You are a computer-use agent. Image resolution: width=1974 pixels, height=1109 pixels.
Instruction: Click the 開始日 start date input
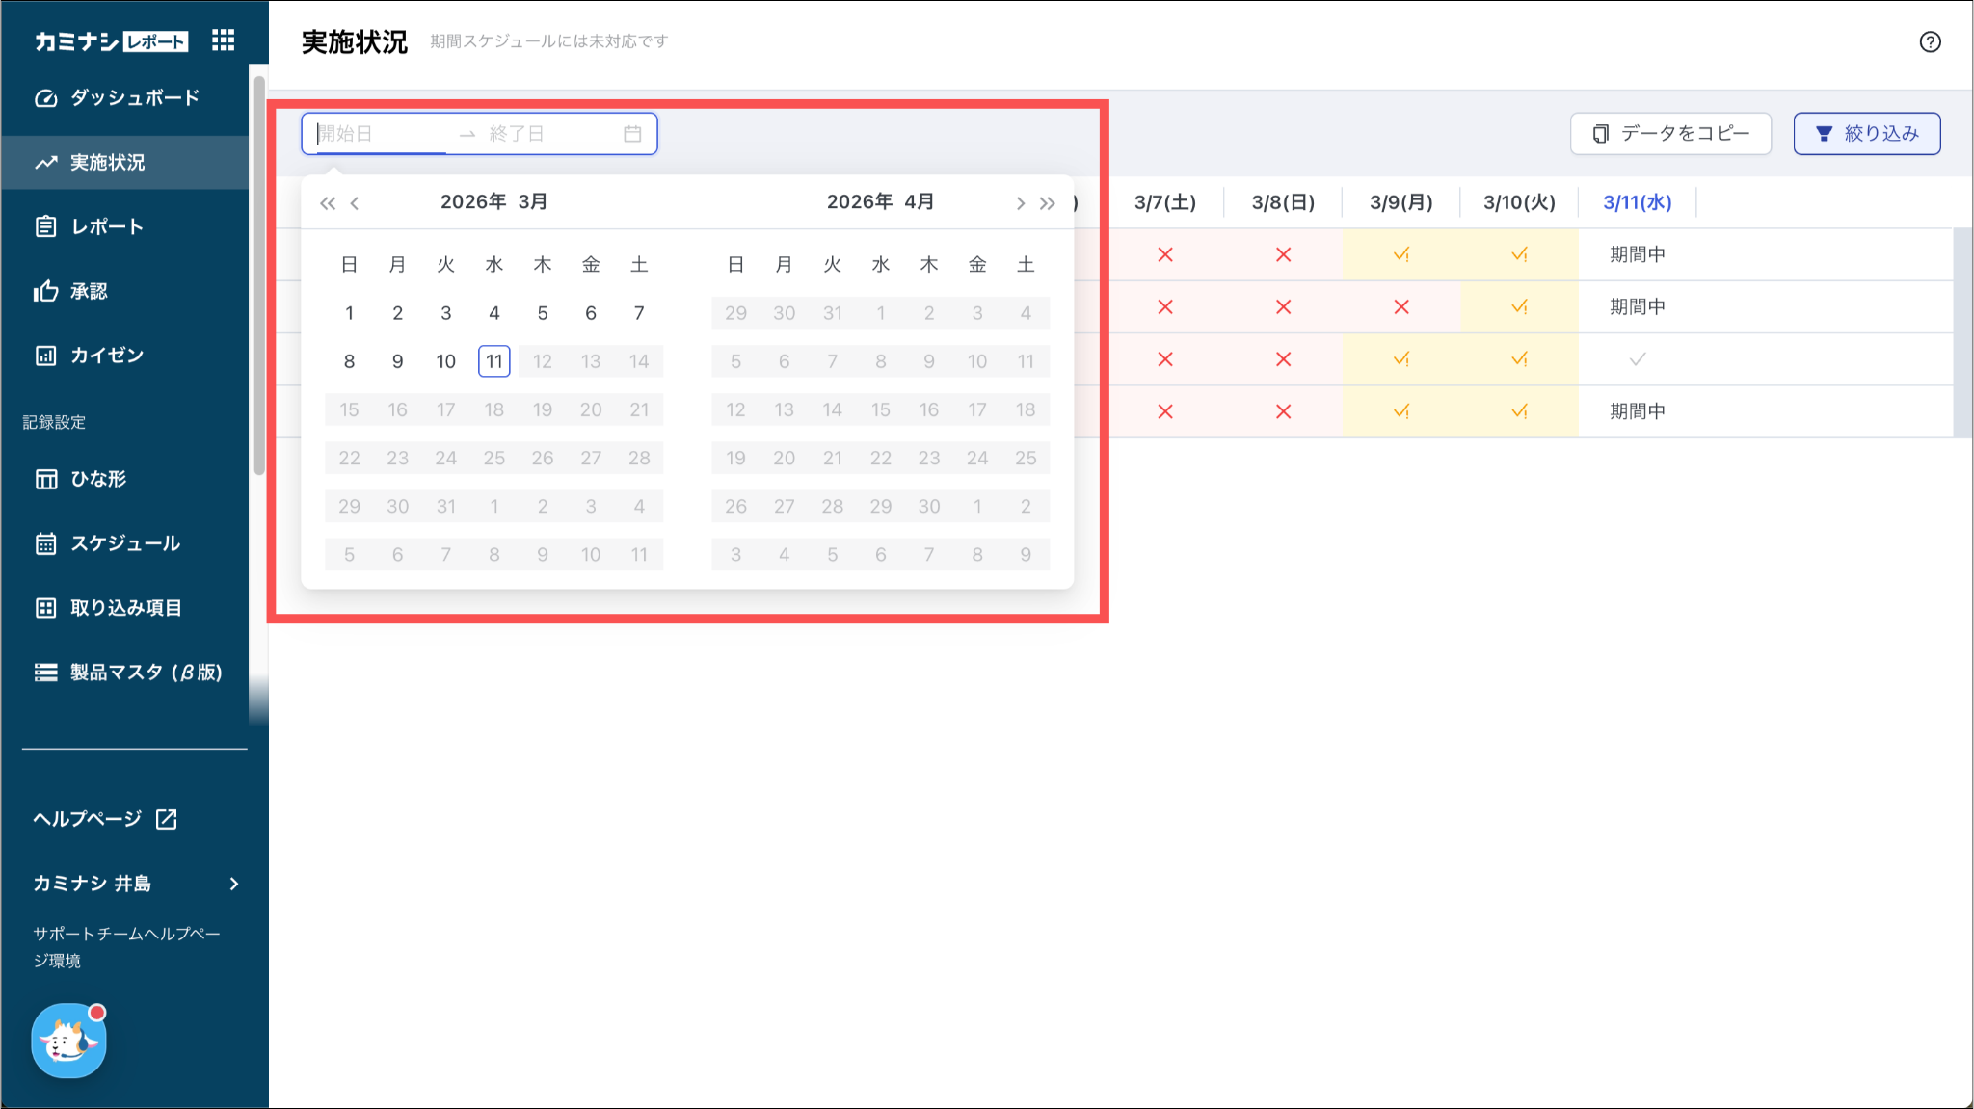click(383, 134)
